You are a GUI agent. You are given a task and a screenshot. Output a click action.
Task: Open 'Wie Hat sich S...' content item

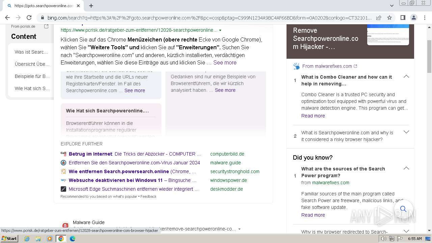(x=32, y=88)
